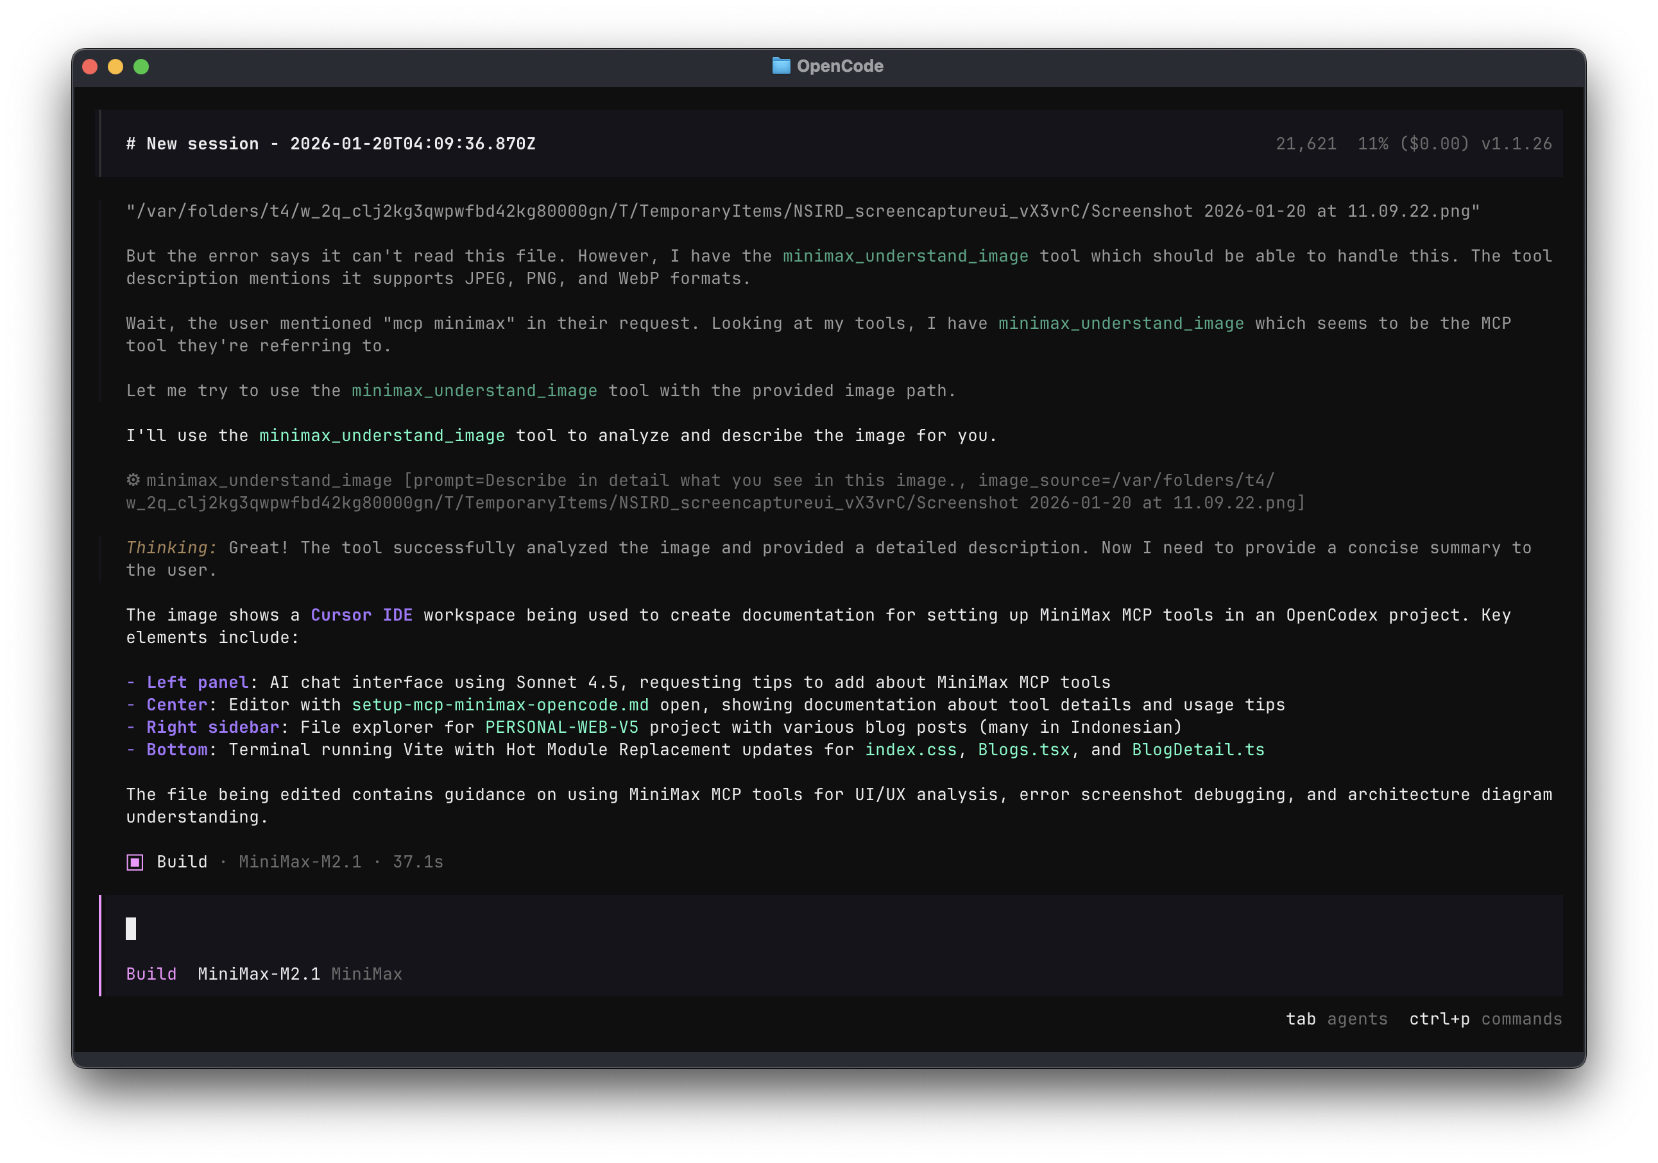
Task: Click the token count 21,621
Action: pyautogui.click(x=1306, y=144)
